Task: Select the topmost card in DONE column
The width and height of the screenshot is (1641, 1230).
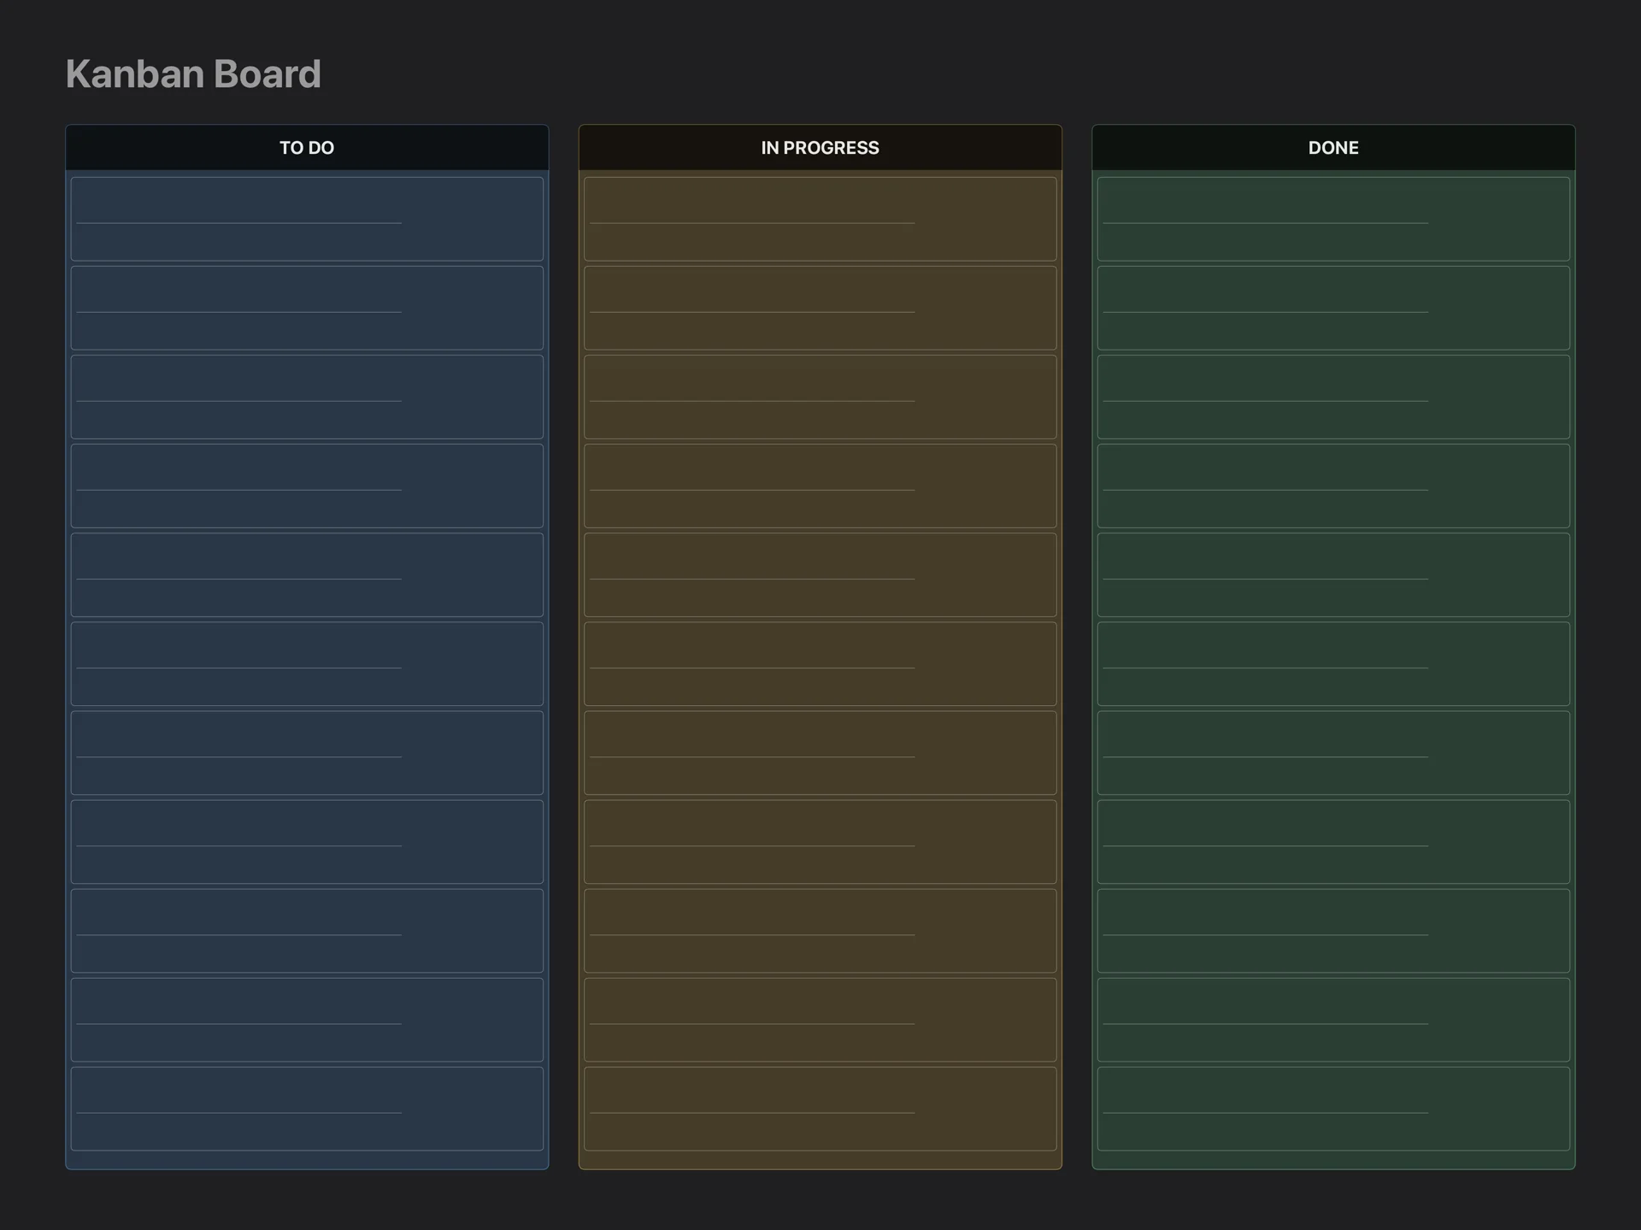Action: pyautogui.click(x=1333, y=219)
